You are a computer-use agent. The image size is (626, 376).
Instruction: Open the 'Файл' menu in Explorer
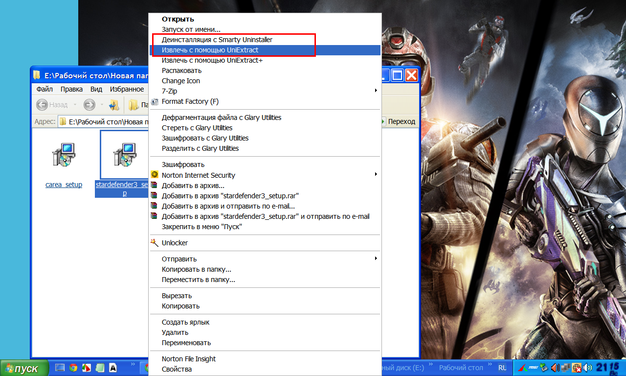pos(45,89)
